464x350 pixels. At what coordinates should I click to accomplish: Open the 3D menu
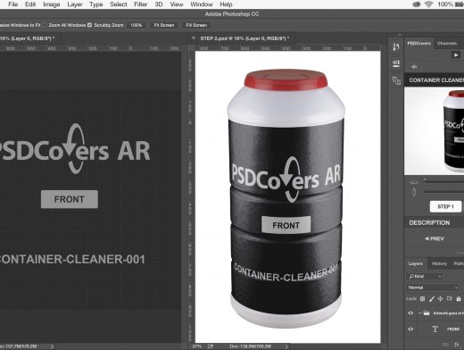[159, 4]
